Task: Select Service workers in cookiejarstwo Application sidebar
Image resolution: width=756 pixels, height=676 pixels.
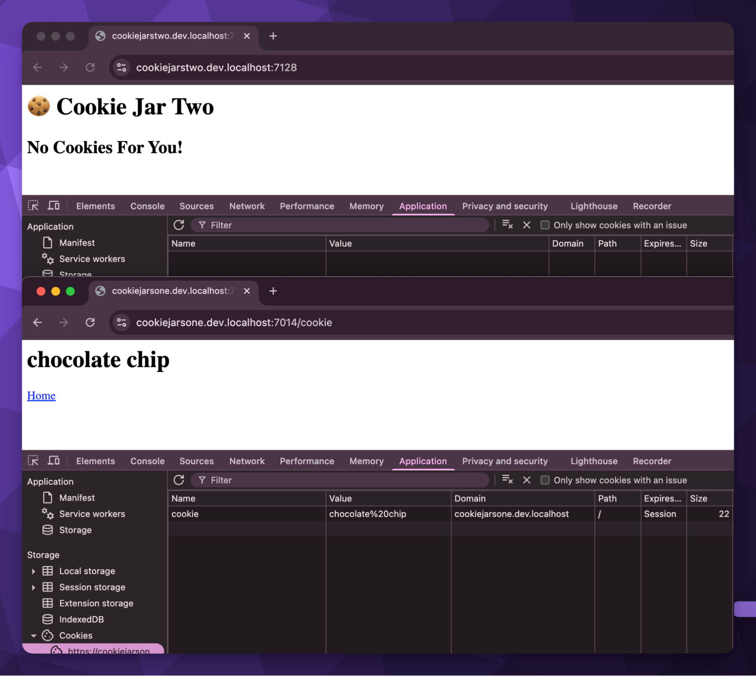Action: [92, 259]
